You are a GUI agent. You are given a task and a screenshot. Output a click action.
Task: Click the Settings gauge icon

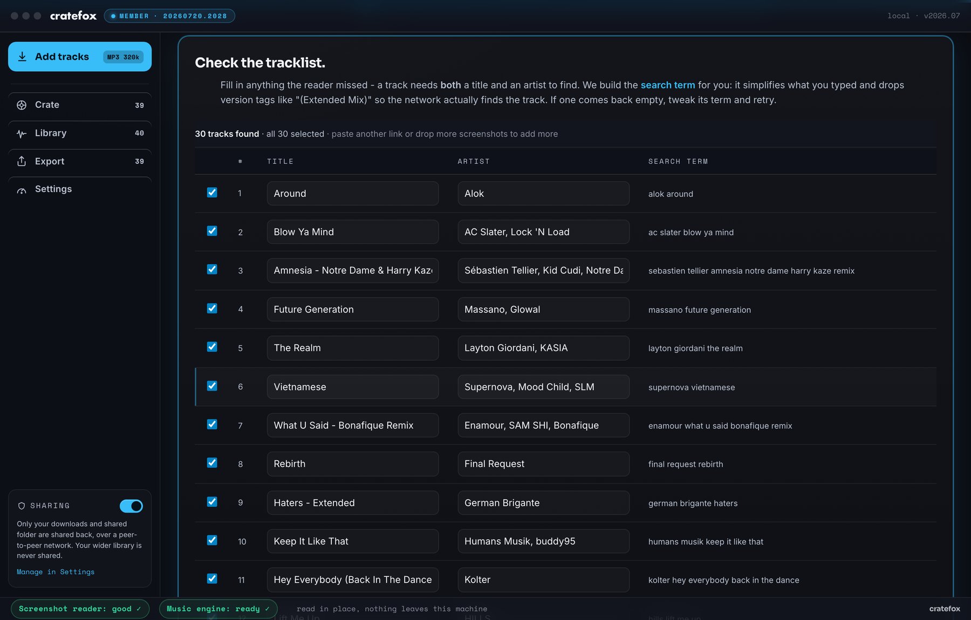[22, 189]
